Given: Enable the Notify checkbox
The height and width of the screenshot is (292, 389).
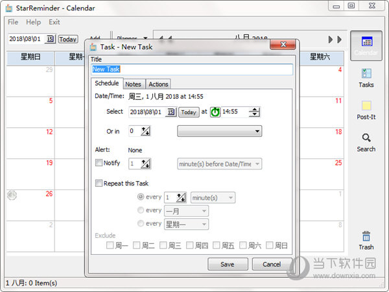Looking at the screenshot, I should click(99, 163).
